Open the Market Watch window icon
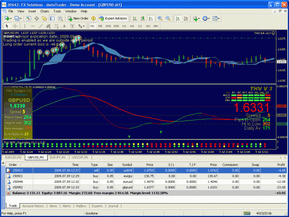The height and width of the screenshot is (217, 289). coord(28,18)
